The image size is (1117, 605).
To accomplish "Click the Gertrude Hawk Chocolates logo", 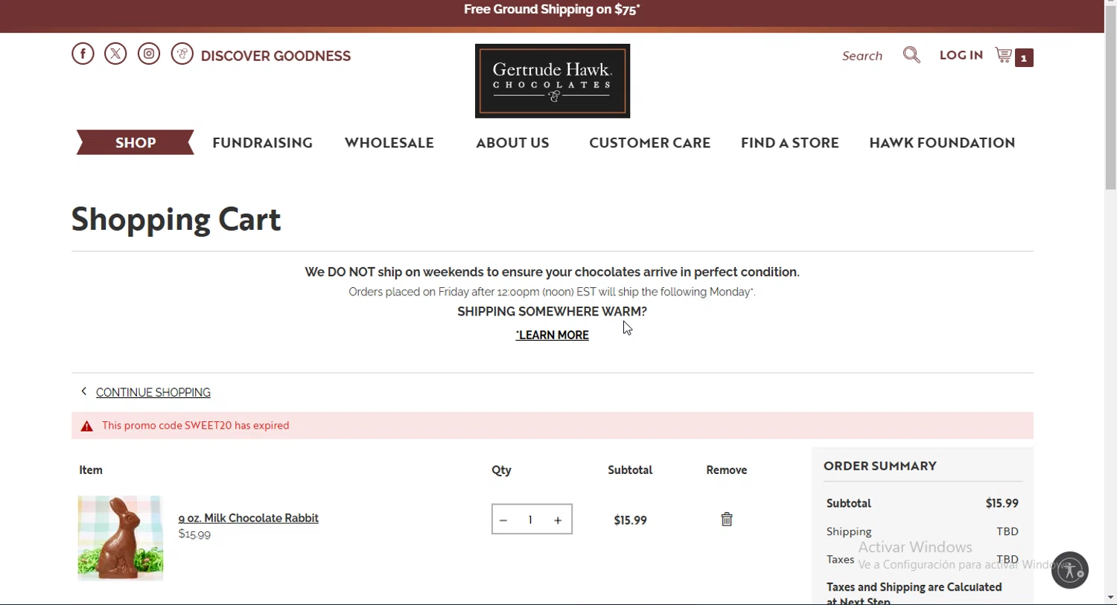I will click(x=553, y=81).
